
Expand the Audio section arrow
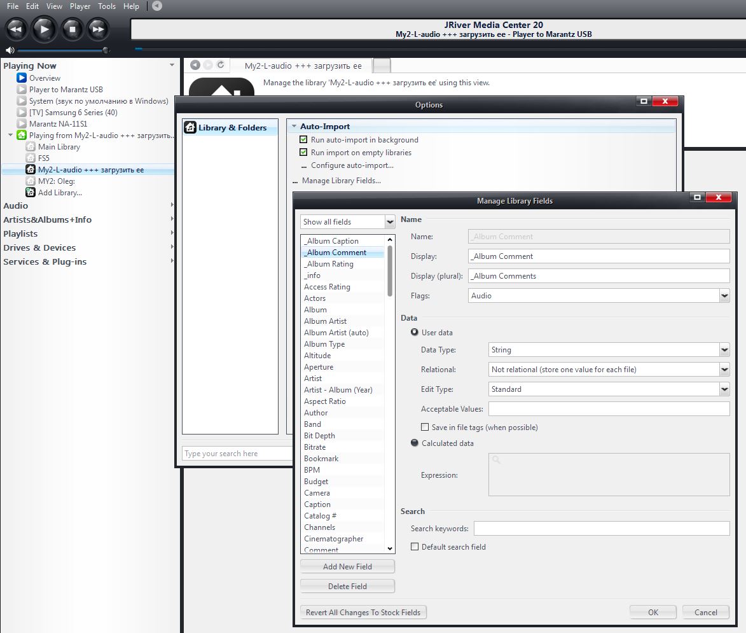tap(172, 205)
